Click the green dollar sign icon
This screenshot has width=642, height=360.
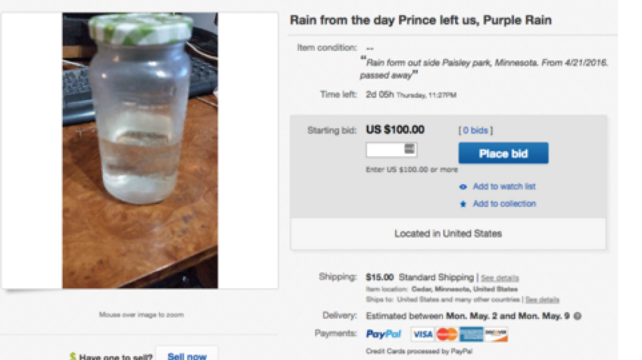pos(73,357)
